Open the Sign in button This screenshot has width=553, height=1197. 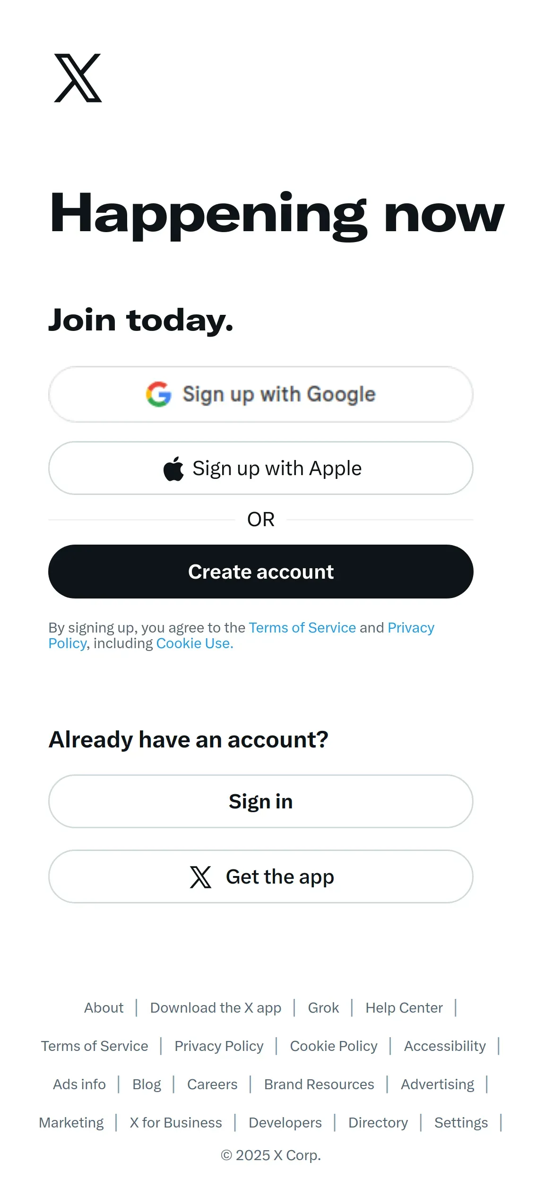coord(261,801)
